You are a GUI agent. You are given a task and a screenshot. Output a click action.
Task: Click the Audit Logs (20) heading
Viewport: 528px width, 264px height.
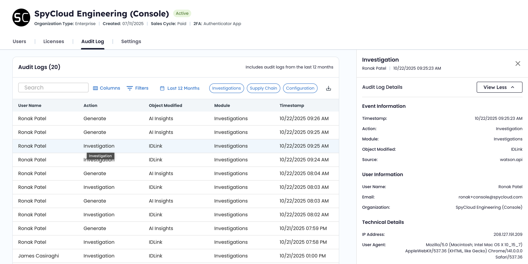point(39,67)
